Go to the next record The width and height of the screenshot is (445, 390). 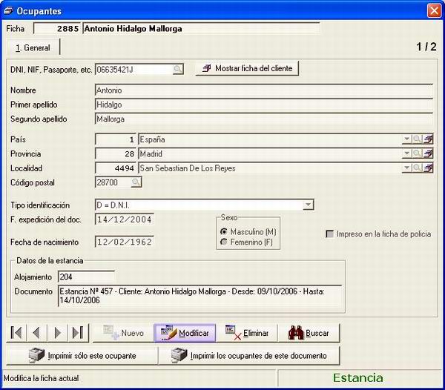pos(57,332)
